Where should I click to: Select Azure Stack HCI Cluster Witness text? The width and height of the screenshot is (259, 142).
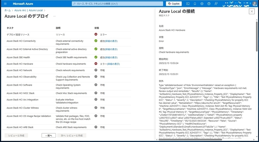click(23, 108)
